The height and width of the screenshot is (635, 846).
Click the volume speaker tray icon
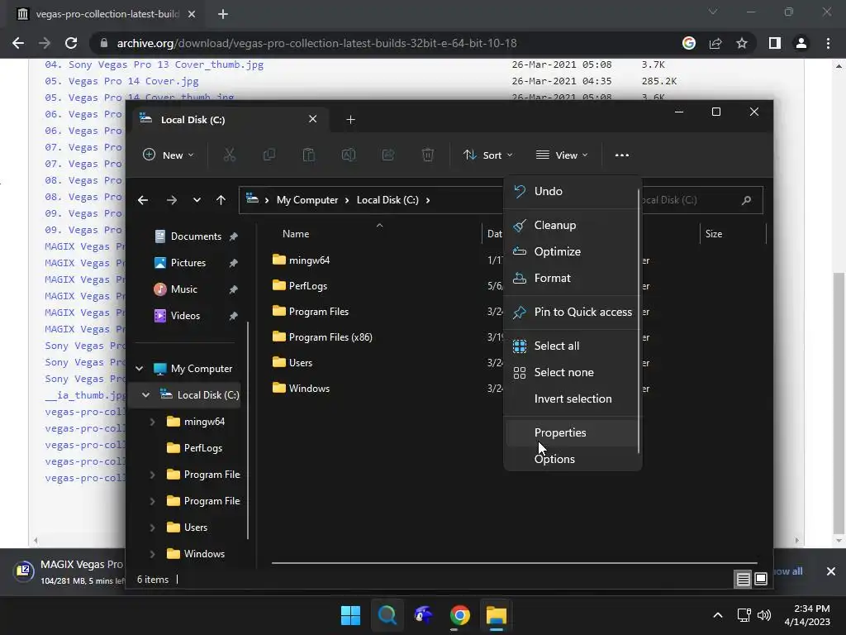(764, 615)
